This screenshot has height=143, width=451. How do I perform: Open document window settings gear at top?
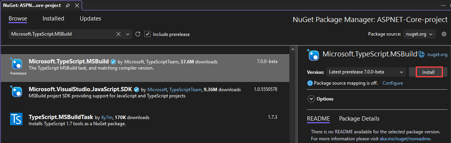point(451,5)
